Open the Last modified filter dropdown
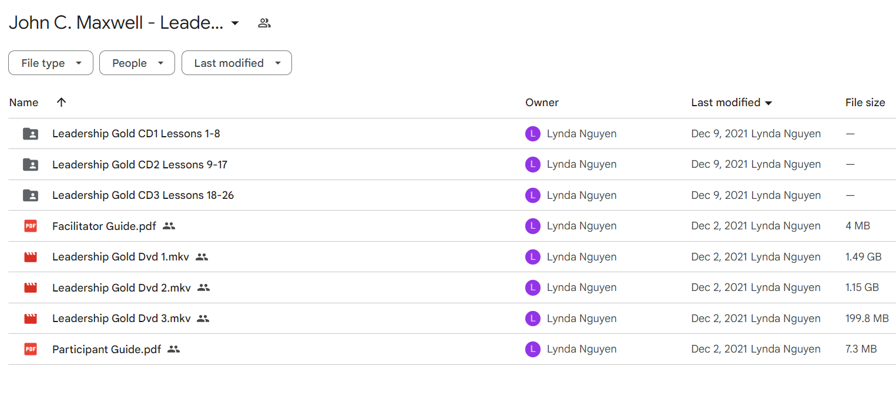This screenshot has width=896, height=413. pyautogui.click(x=237, y=63)
